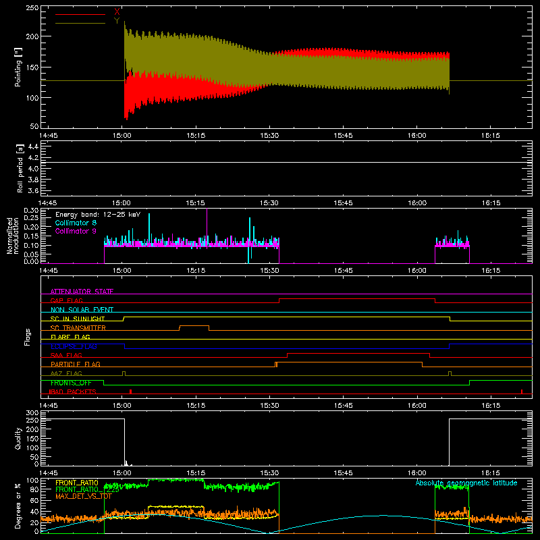Click the 4.4 label on Roll period axis
Image resolution: width=540 pixels, height=540 pixels.
[x=33, y=146]
